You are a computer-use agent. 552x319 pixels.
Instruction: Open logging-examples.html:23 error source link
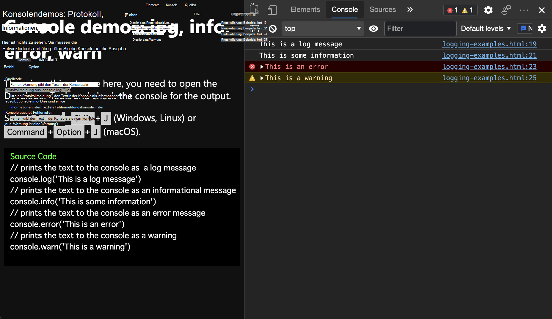[x=489, y=67]
